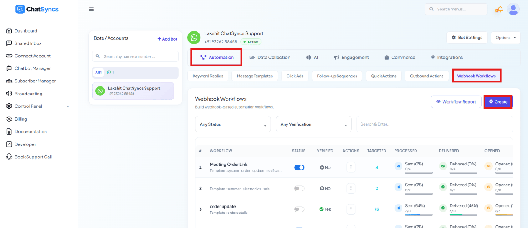
Task: Open the Options dropdown
Action: point(505,38)
